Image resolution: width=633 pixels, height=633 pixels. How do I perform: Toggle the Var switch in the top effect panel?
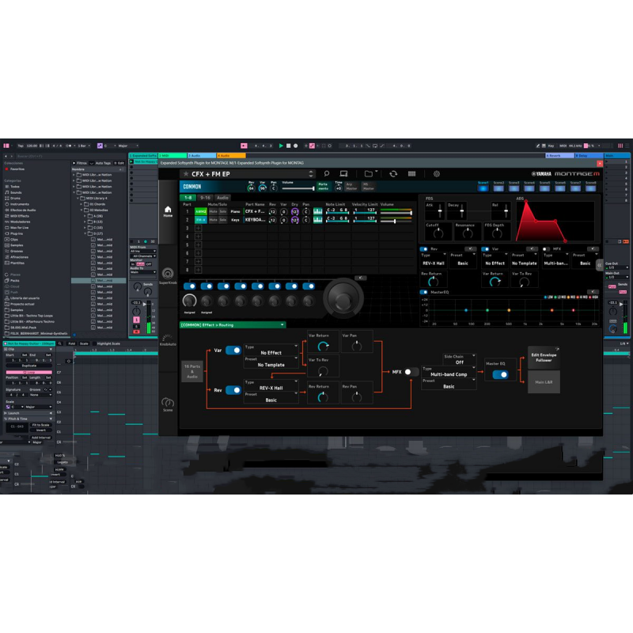(486, 249)
